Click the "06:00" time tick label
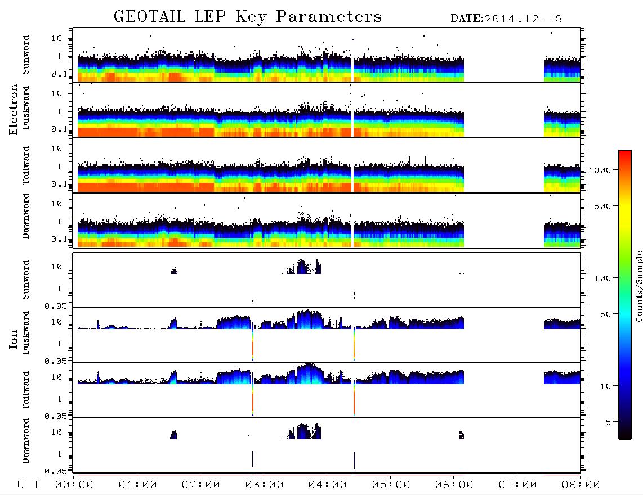This screenshot has height=495, width=643. (x=454, y=485)
